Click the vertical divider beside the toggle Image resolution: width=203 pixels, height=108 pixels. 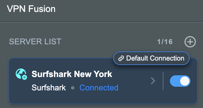(x=163, y=81)
